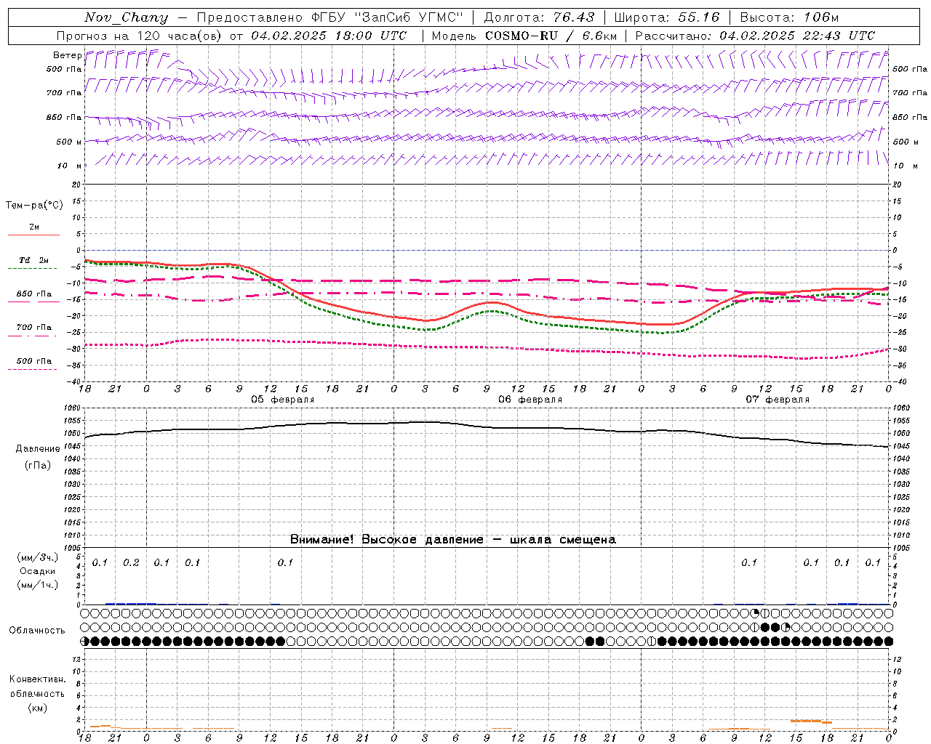Click the "Высота: 106м" elevation value
The image size is (931, 744).
(789, 17)
